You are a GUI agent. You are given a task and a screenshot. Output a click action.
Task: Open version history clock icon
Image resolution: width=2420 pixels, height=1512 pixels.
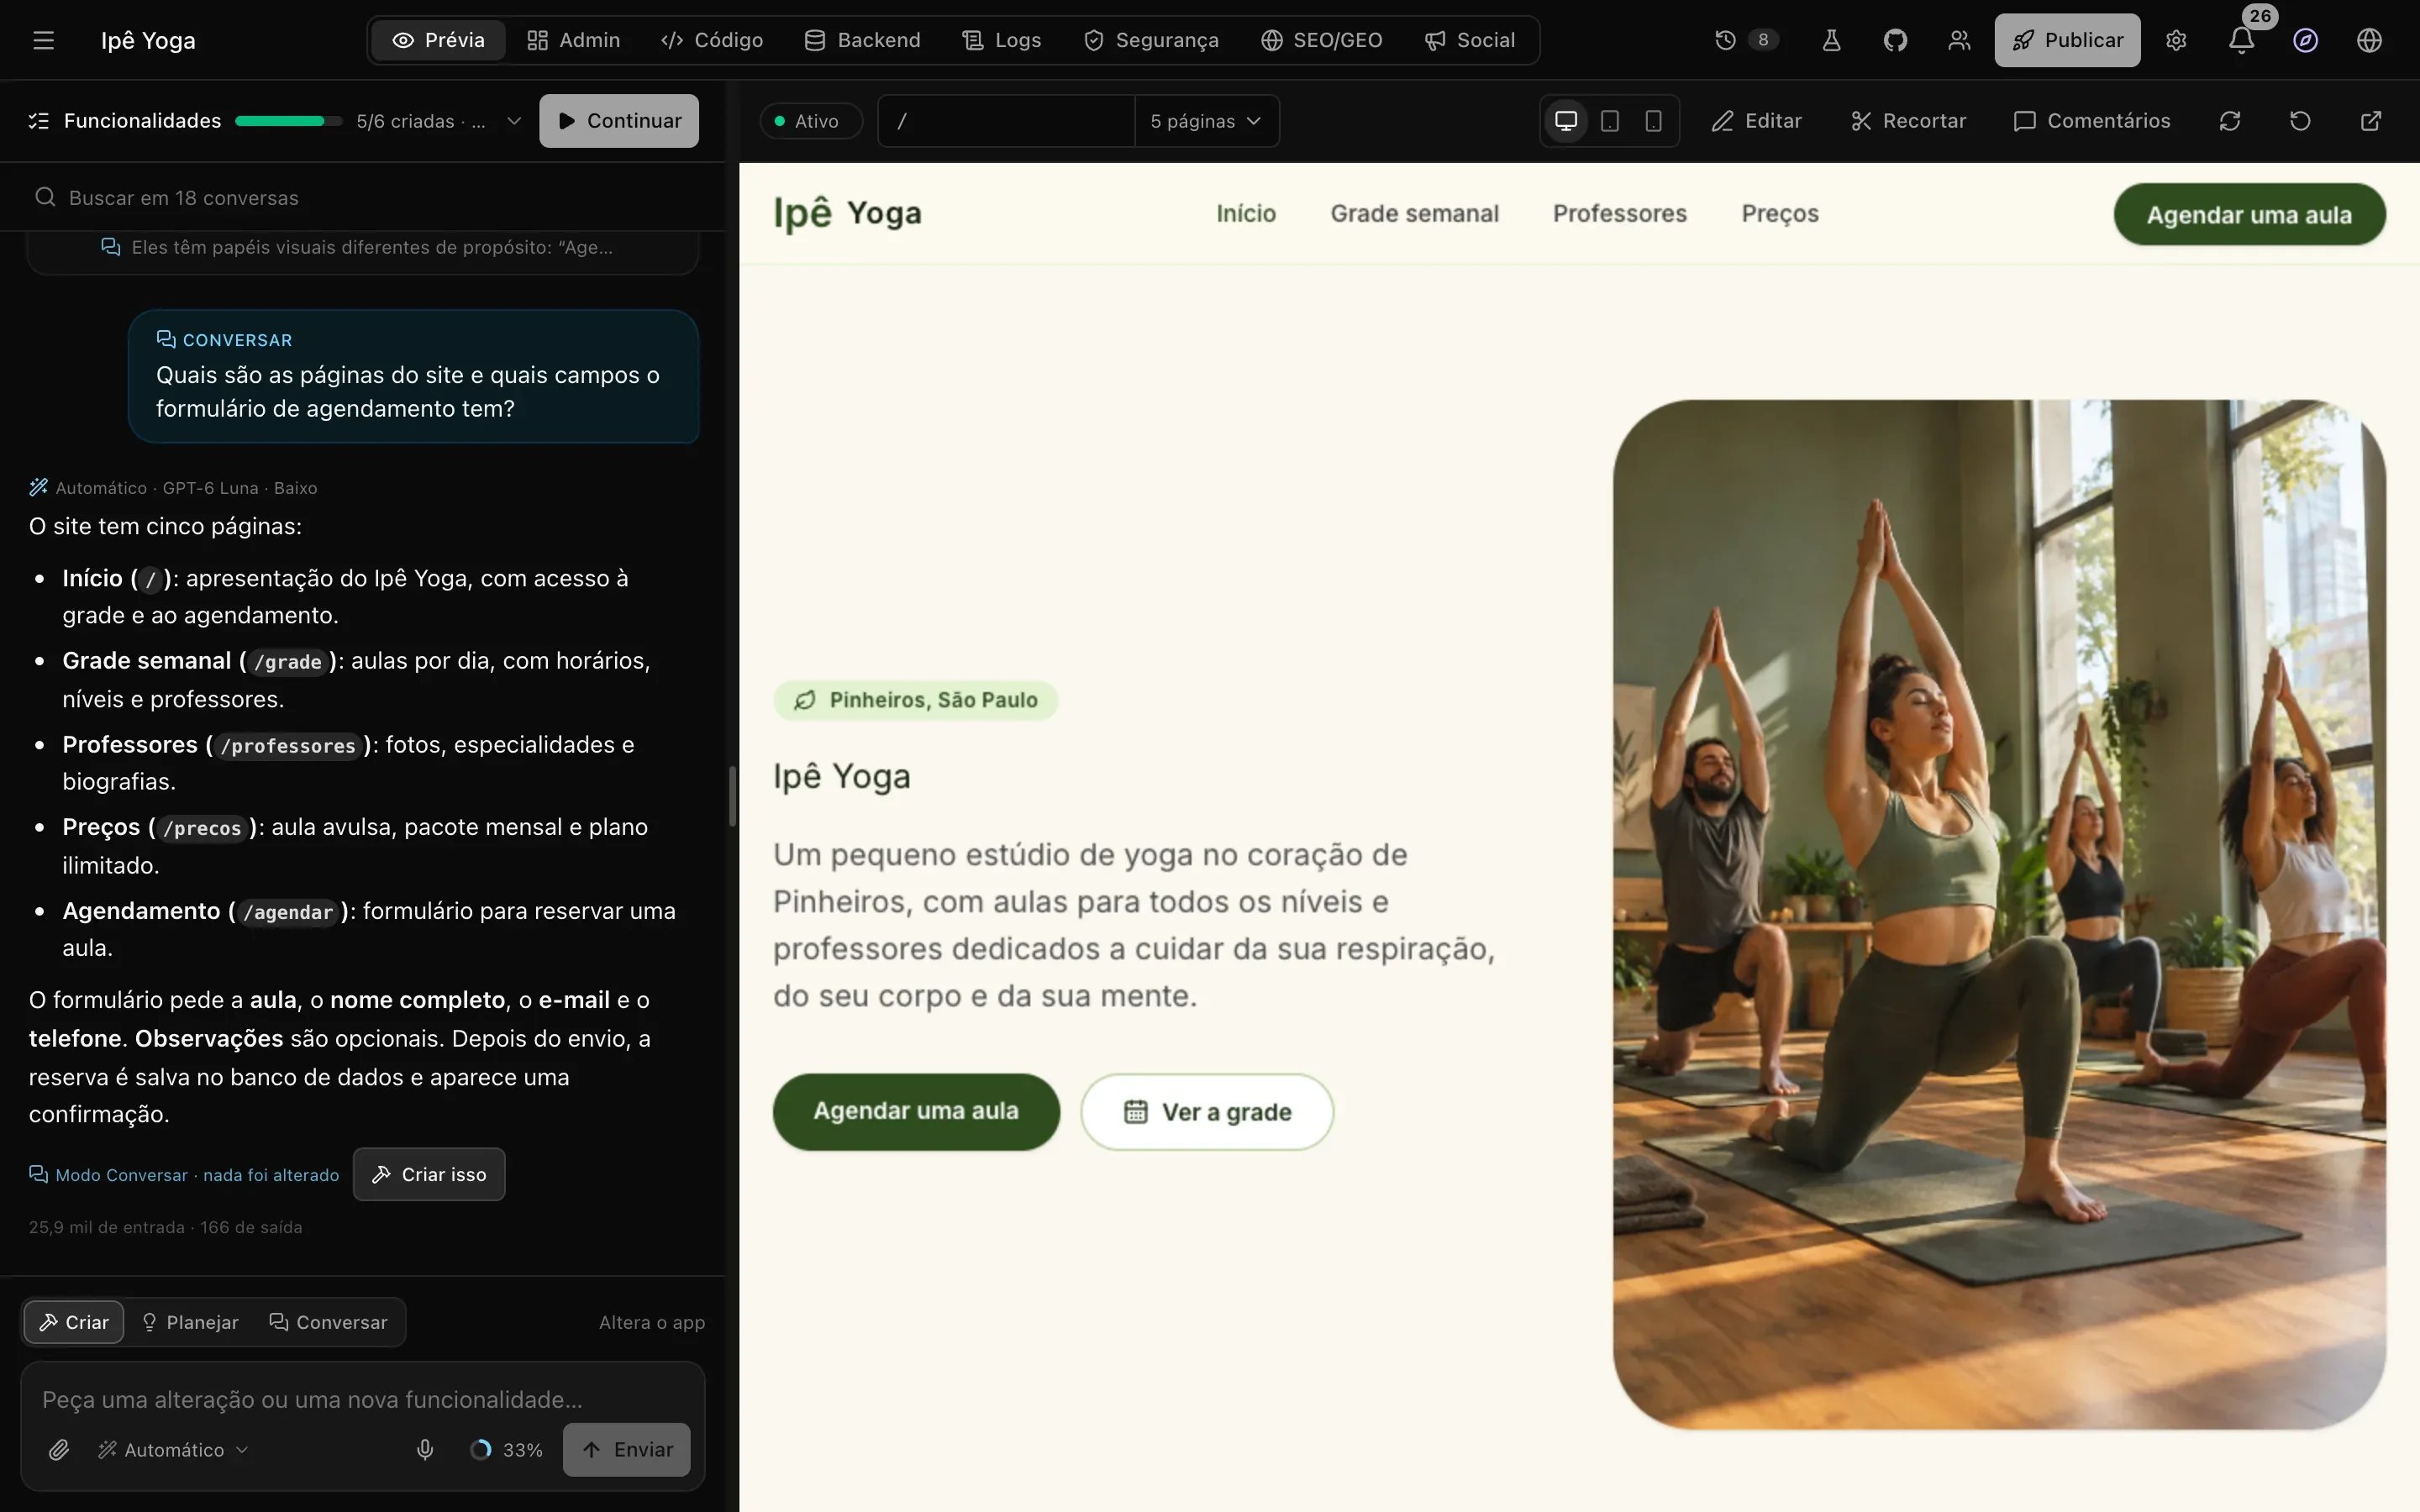pyautogui.click(x=1725, y=40)
